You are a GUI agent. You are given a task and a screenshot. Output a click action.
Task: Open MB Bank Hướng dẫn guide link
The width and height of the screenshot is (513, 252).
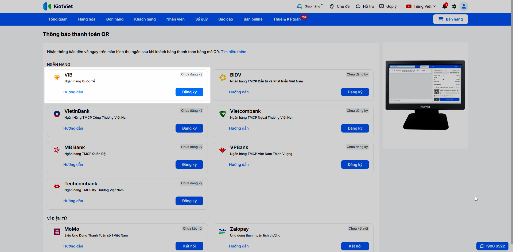pos(73,165)
